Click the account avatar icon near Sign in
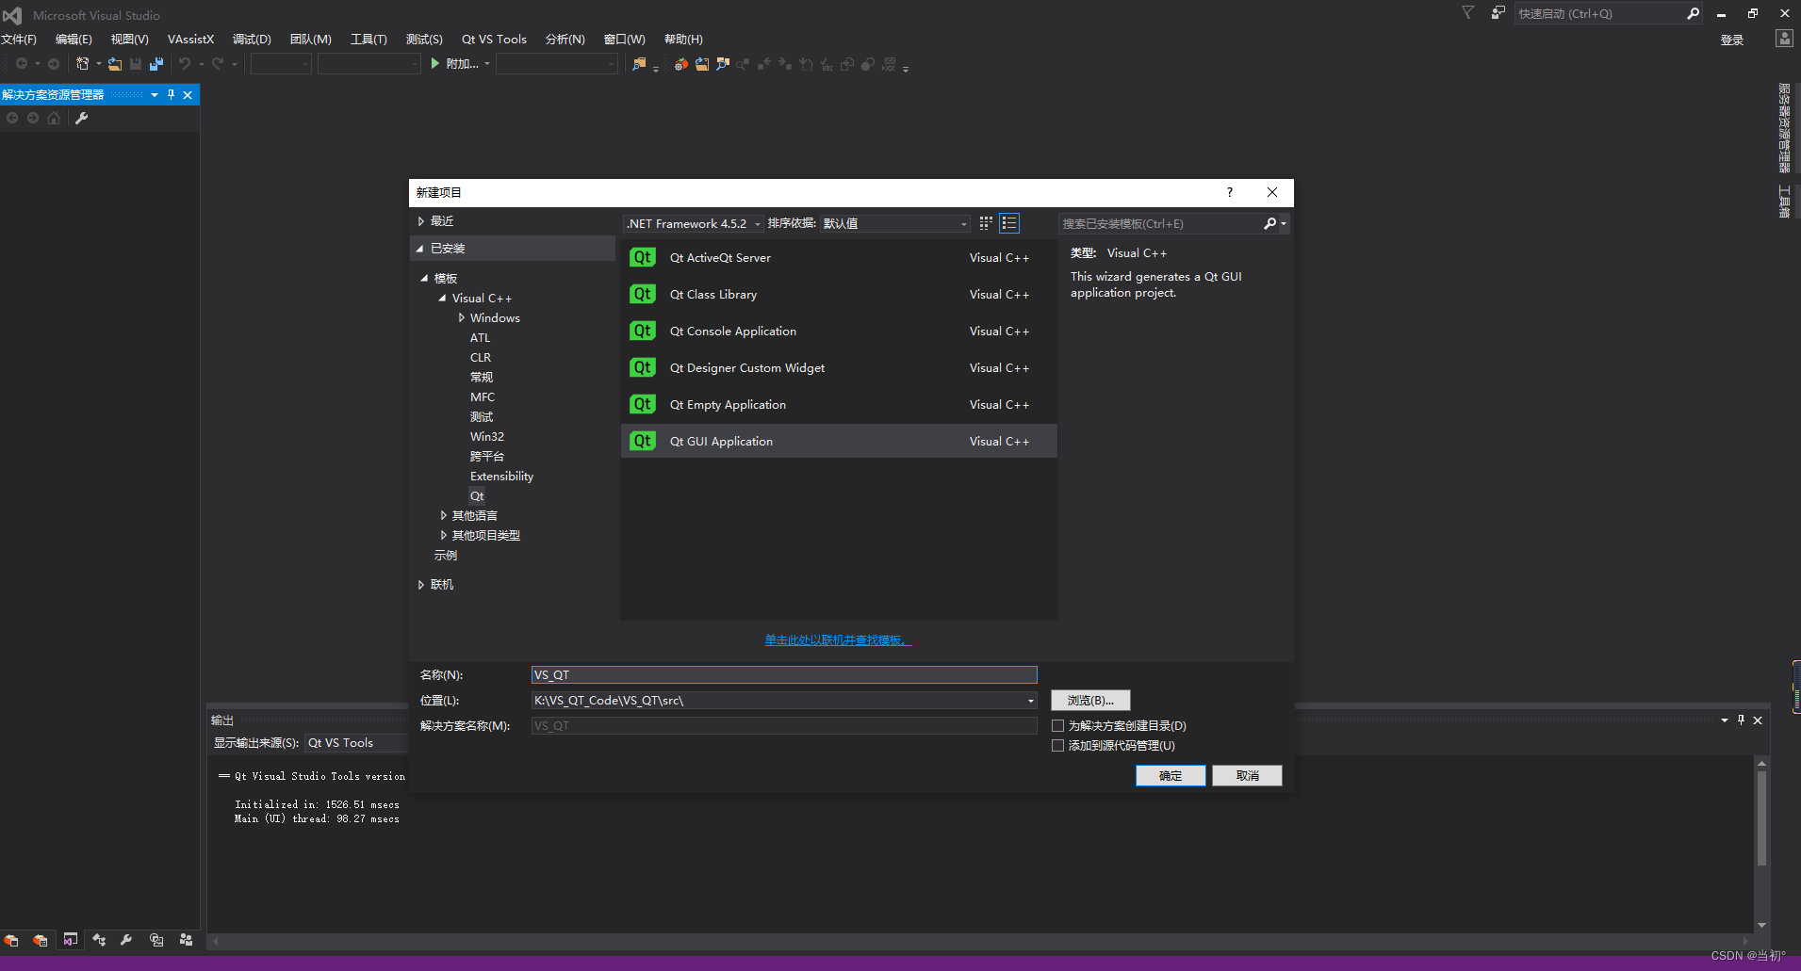This screenshot has width=1801, height=971. 1784,39
